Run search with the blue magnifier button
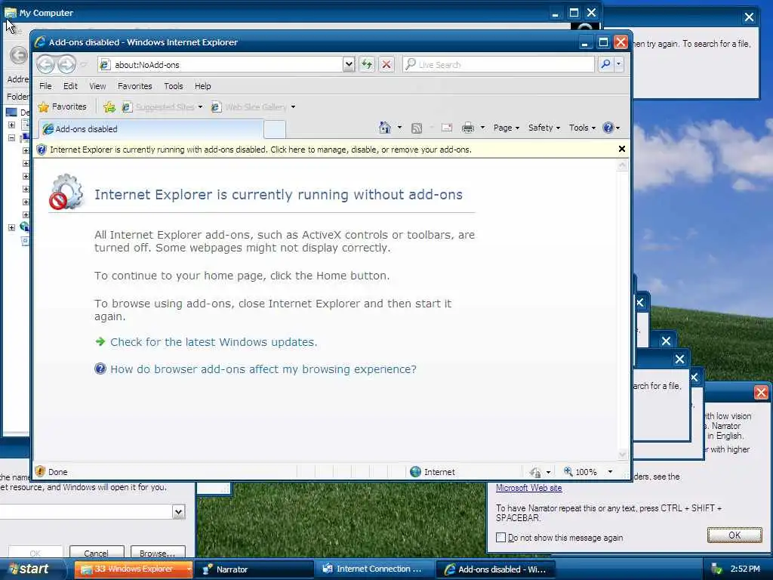773x580 pixels. [606, 64]
